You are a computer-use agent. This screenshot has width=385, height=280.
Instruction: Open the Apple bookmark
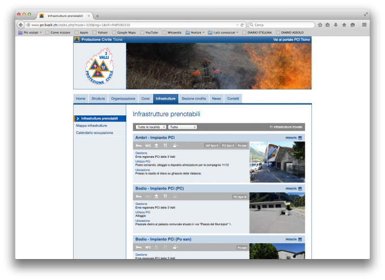click(82, 32)
